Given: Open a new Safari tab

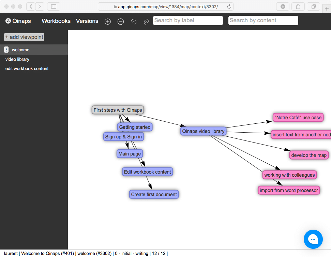Looking at the screenshot, I should (x=327, y=9).
